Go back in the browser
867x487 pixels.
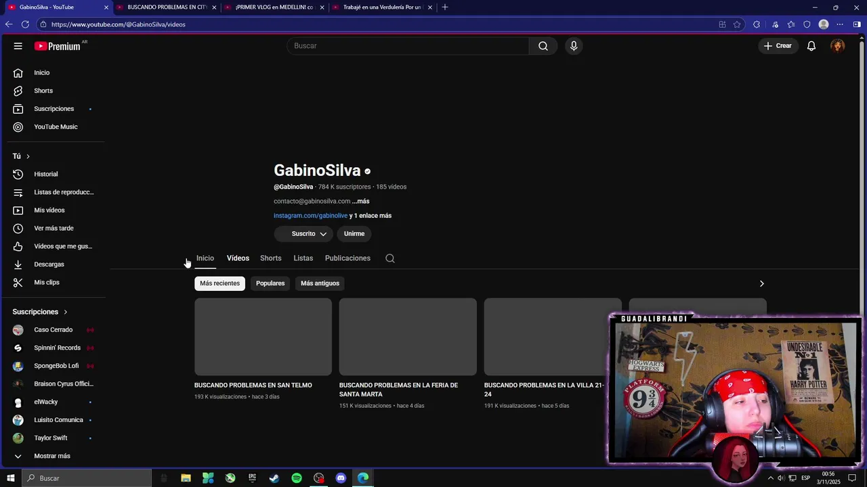point(9,24)
